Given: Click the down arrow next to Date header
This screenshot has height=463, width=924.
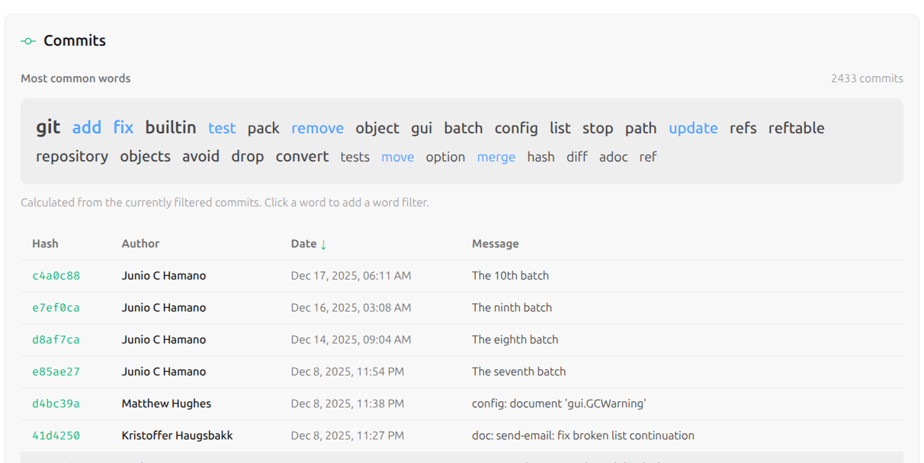Looking at the screenshot, I should click(x=325, y=244).
